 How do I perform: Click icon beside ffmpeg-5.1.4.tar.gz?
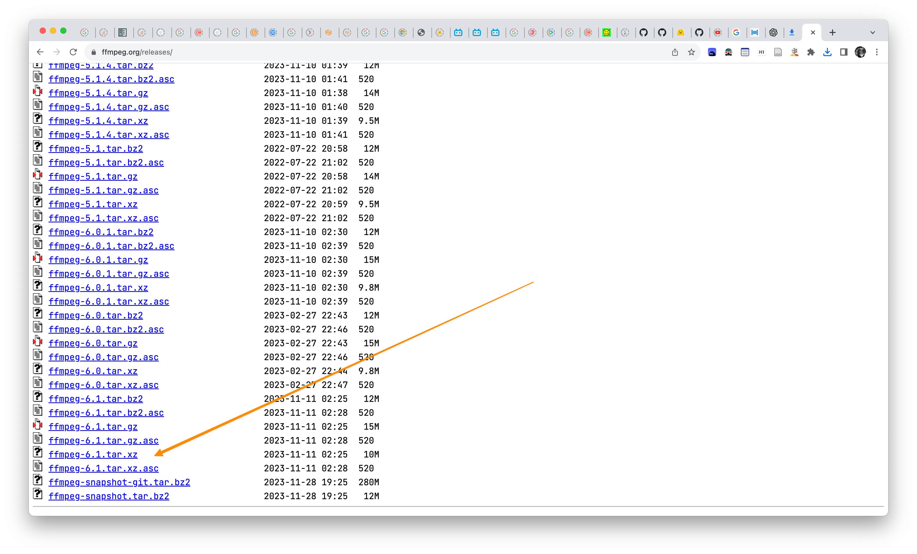click(38, 91)
